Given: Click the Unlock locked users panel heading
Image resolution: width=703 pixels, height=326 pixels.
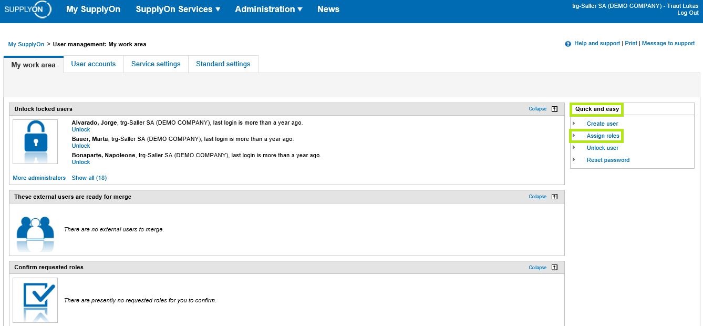Looking at the screenshot, I should point(44,109).
